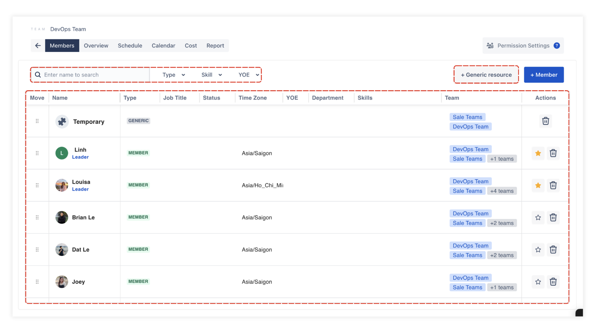This screenshot has width=594, height=333.
Task: Click the back arrow icon
Action: (x=38, y=46)
